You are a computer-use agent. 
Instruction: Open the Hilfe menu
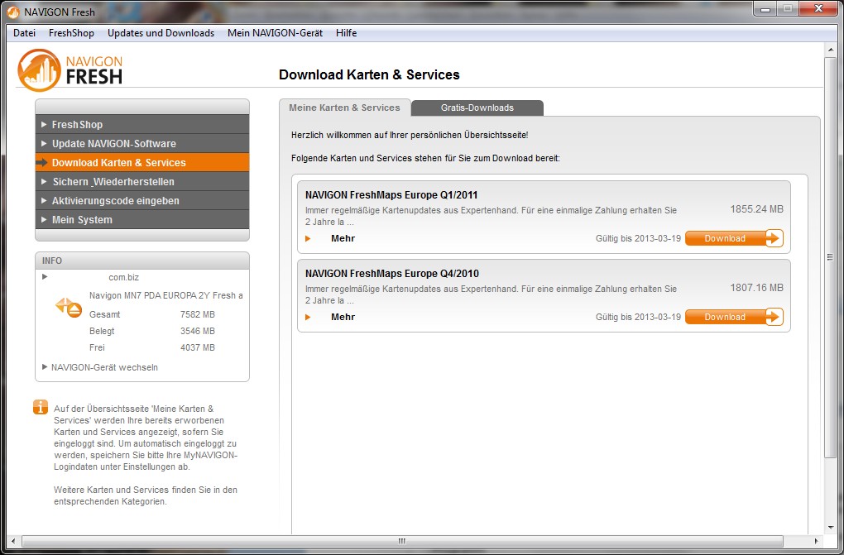[346, 33]
